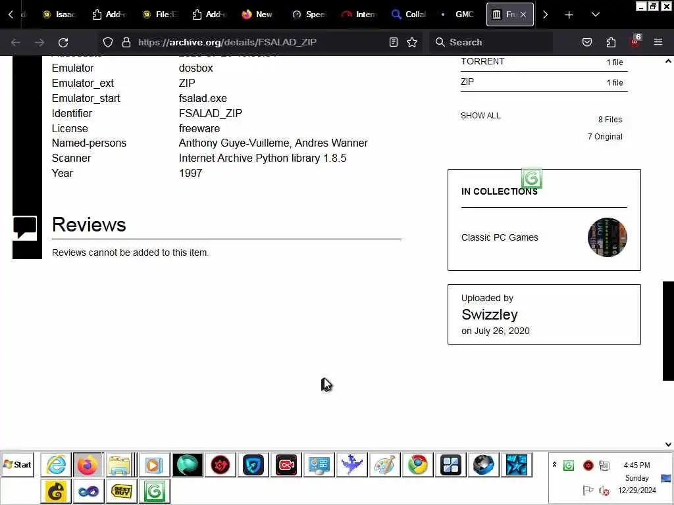Click the muted volume tray icon
The height and width of the screenshot is (505, 674).
(x=604, y=491)
